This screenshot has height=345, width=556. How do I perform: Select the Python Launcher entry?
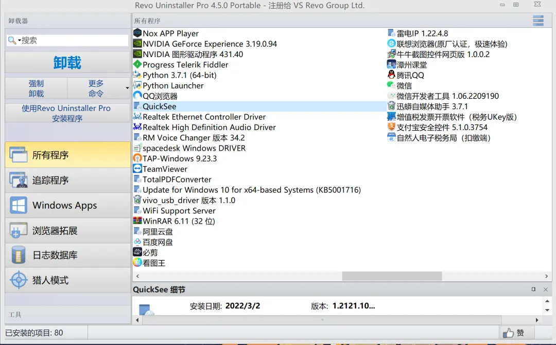pos(173,85)
